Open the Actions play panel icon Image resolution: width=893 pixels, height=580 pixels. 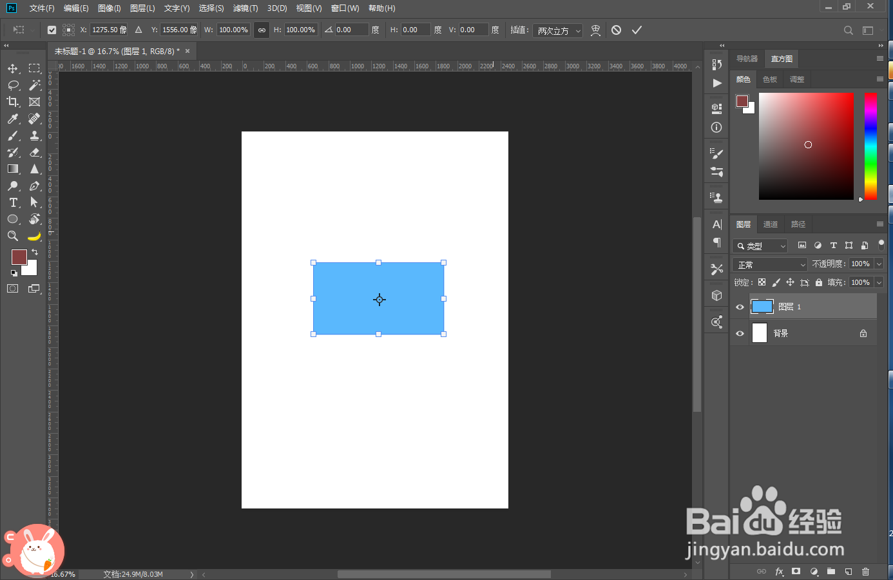pos(717,83)
